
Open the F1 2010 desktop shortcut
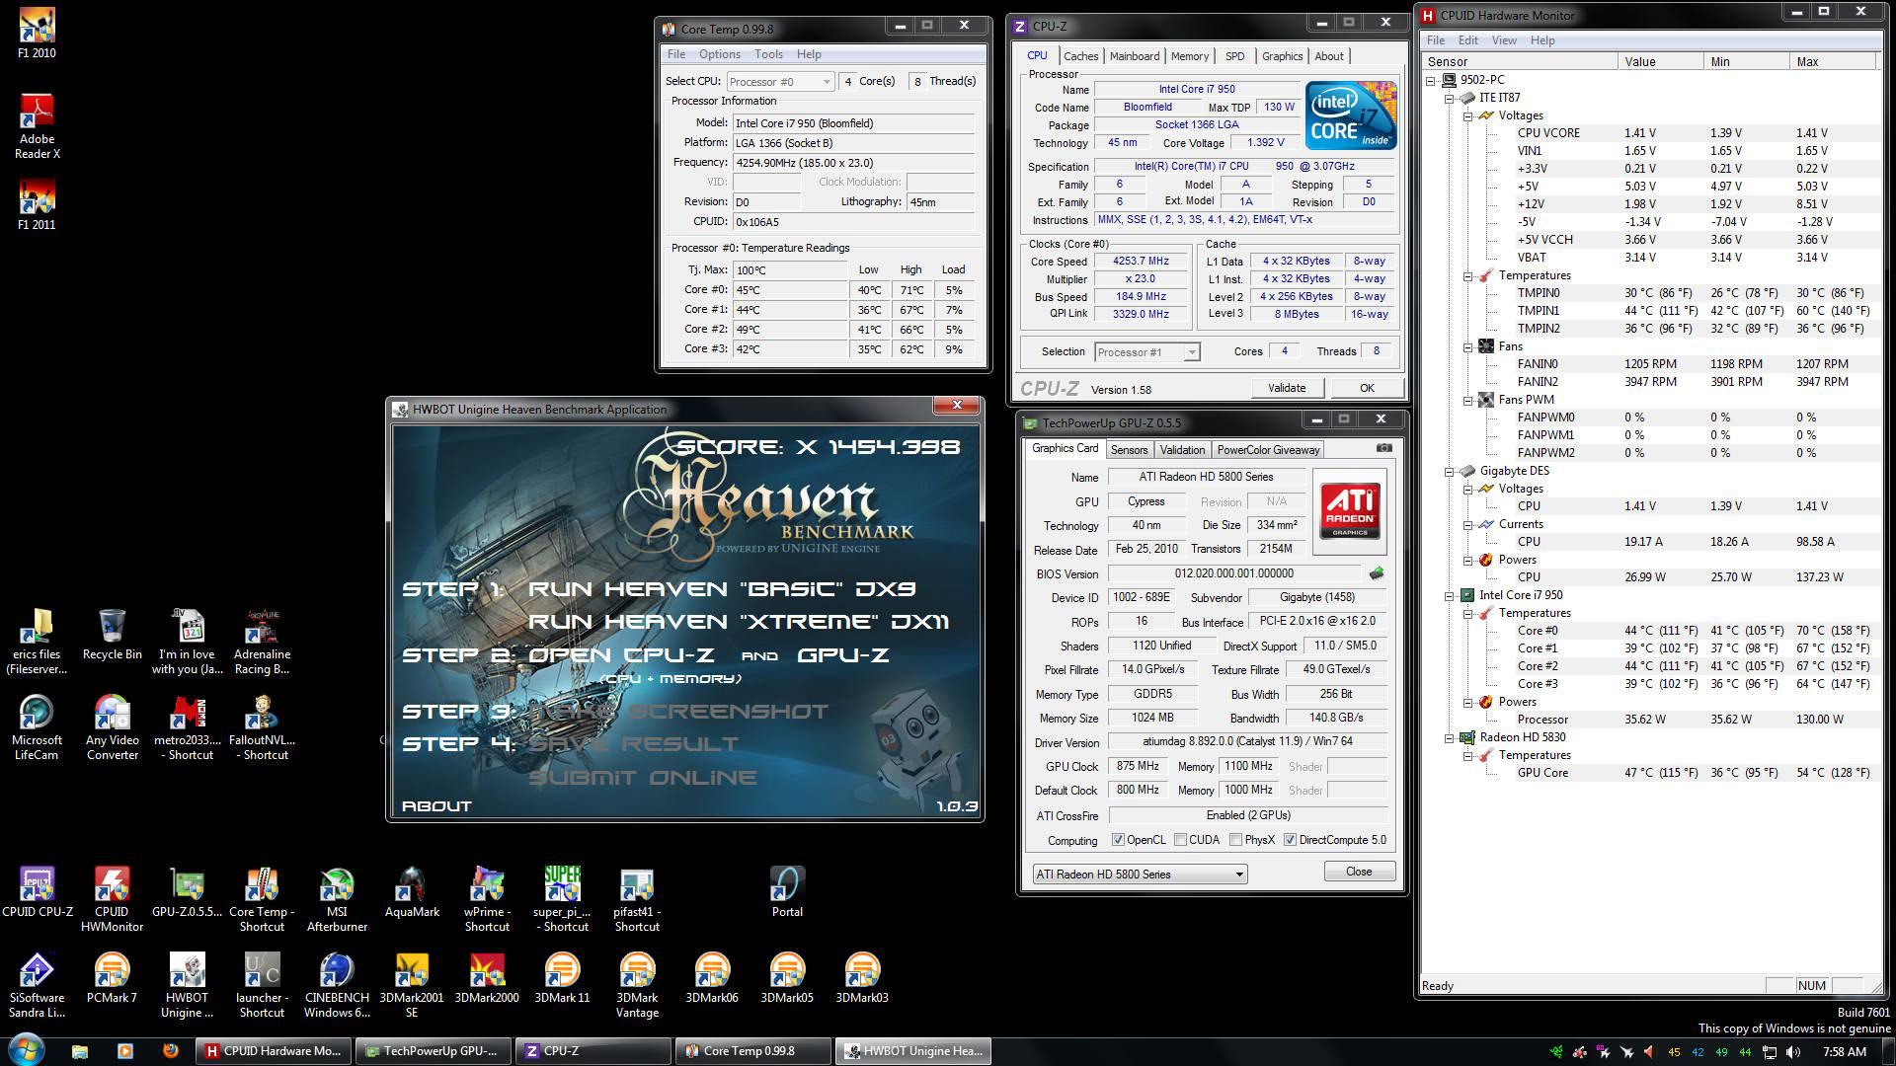[x=37, y=34]
